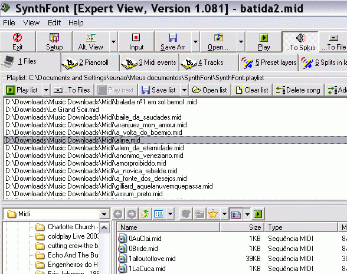Toggle the To Spkrs output button
347x274 pixels.
300,42
